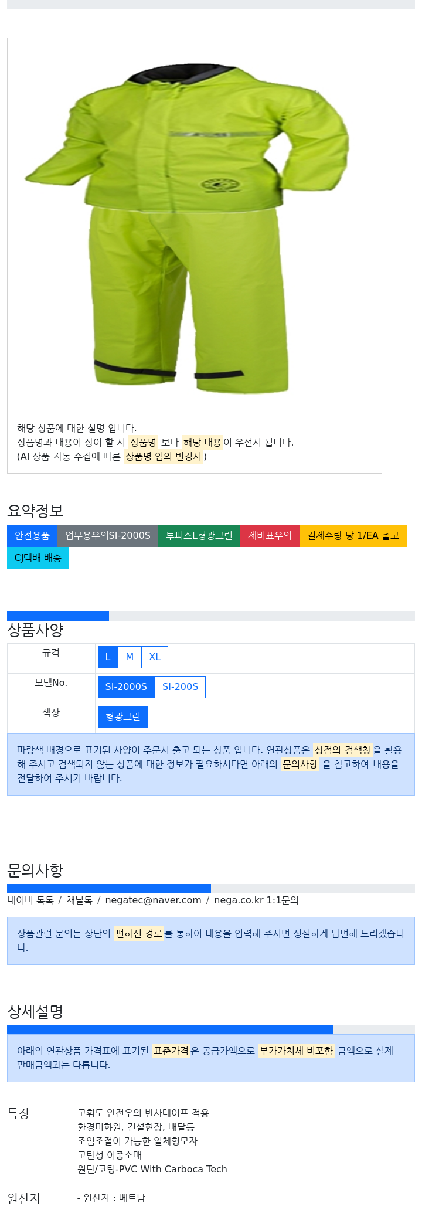Screen dimensions: 422x1210
Task: Select size XL option
Action: pyautogui.click(x=155, y=657)
